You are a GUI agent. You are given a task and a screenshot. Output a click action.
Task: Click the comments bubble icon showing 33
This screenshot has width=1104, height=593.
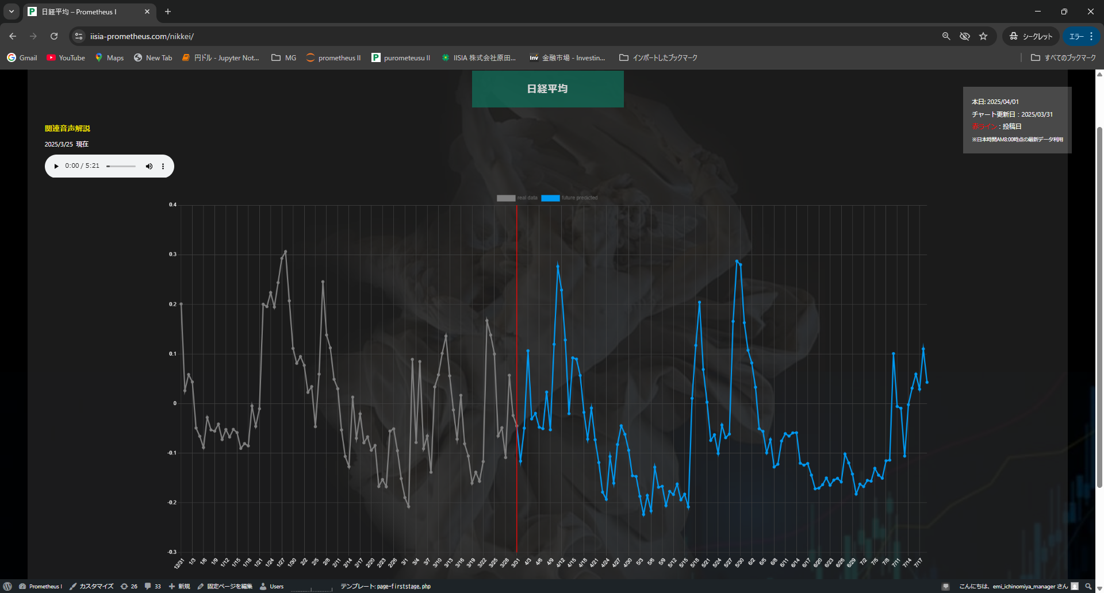tap(152, 586)
